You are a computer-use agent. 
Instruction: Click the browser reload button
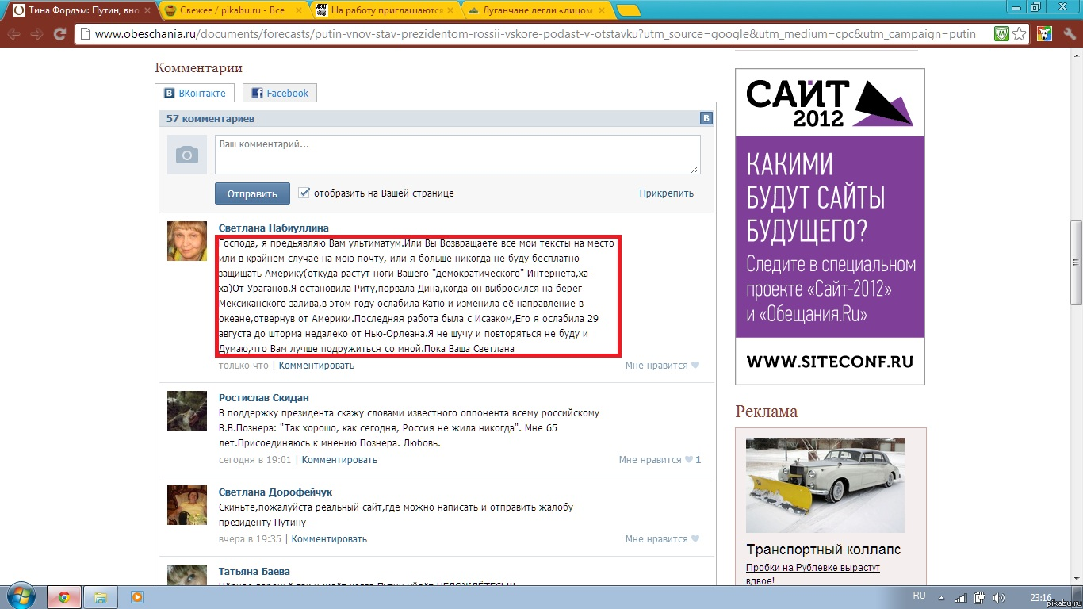tap(59, 34)
